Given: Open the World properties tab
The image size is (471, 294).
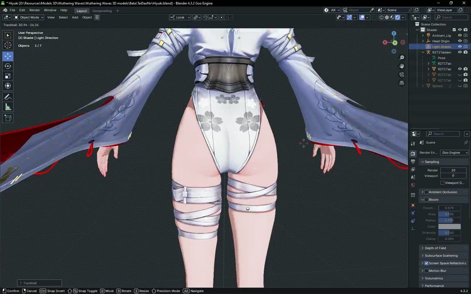Looking at the screenshot, I should 413,185.
